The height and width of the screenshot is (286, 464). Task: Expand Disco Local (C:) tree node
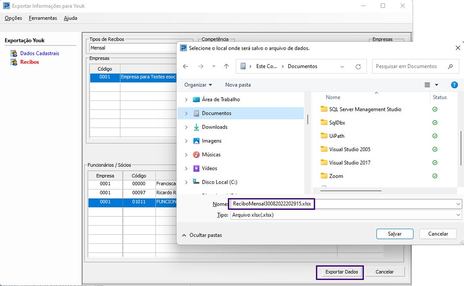[186, 182]
